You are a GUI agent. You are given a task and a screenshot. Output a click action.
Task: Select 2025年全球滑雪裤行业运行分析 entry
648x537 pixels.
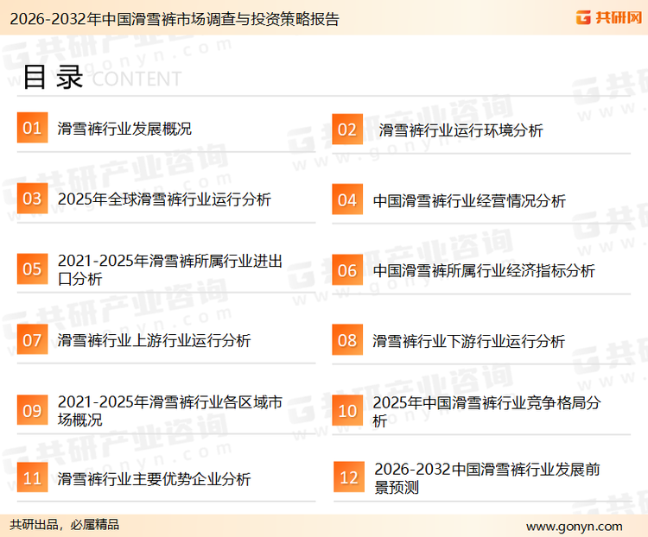pos(164,199)
